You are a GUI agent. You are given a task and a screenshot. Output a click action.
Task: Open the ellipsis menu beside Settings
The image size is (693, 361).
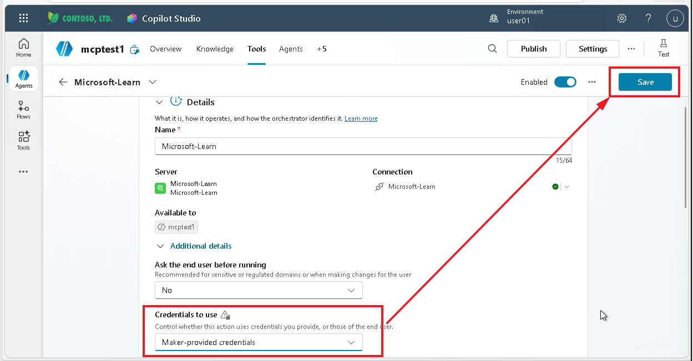[631, 49]
